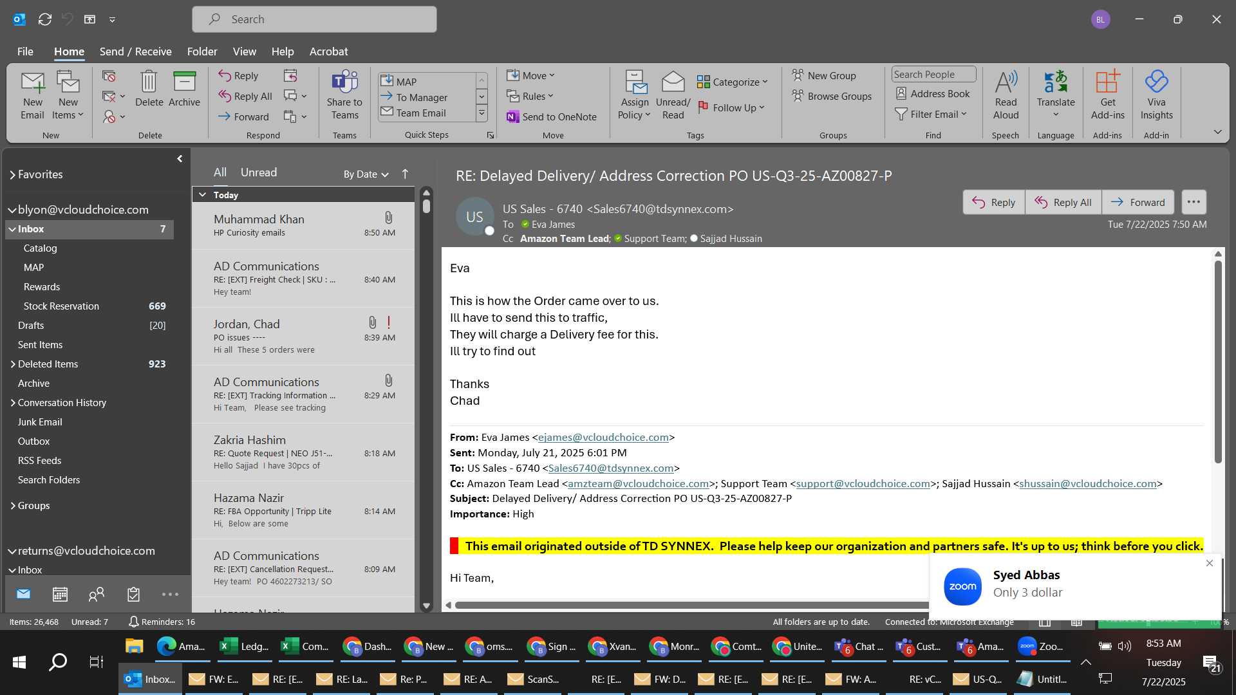The height and width of the screenshot is (695, 1236).
Task: Click the top Search box
Action: click(314, 19)
